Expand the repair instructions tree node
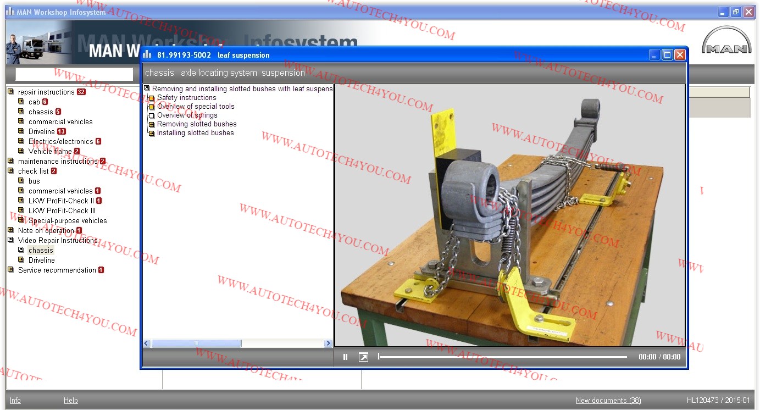Screen dimensions: 760x410 click(11, 92)
